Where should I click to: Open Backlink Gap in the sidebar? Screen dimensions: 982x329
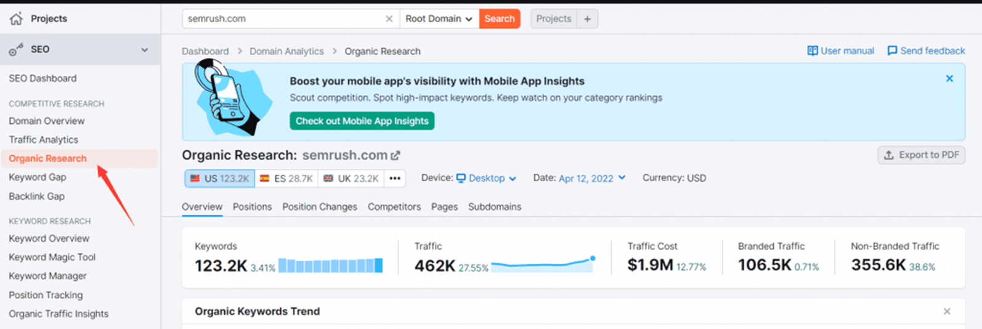[x=36, y=197]
